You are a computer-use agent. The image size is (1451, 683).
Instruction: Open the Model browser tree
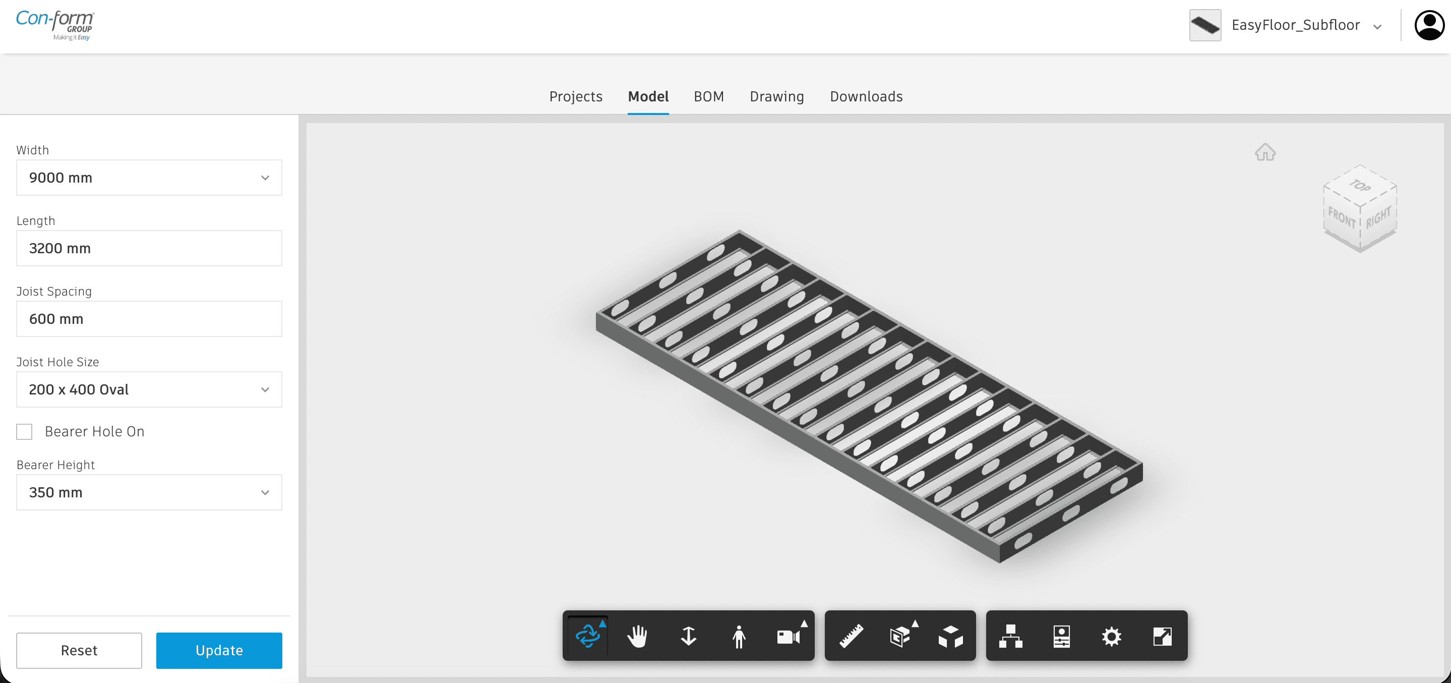1011,636
